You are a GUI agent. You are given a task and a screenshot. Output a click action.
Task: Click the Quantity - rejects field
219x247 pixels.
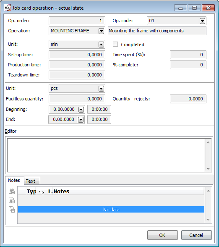point(188,99)
